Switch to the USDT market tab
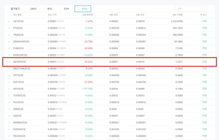Image resolution: width=219 pixels, height=140 pixels. click(34, 8)
